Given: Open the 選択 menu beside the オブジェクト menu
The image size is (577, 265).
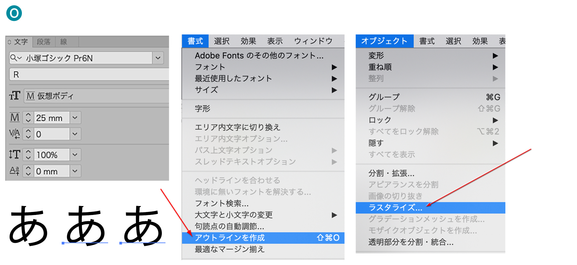Looking at the screenshot, I should pos(453,41).
